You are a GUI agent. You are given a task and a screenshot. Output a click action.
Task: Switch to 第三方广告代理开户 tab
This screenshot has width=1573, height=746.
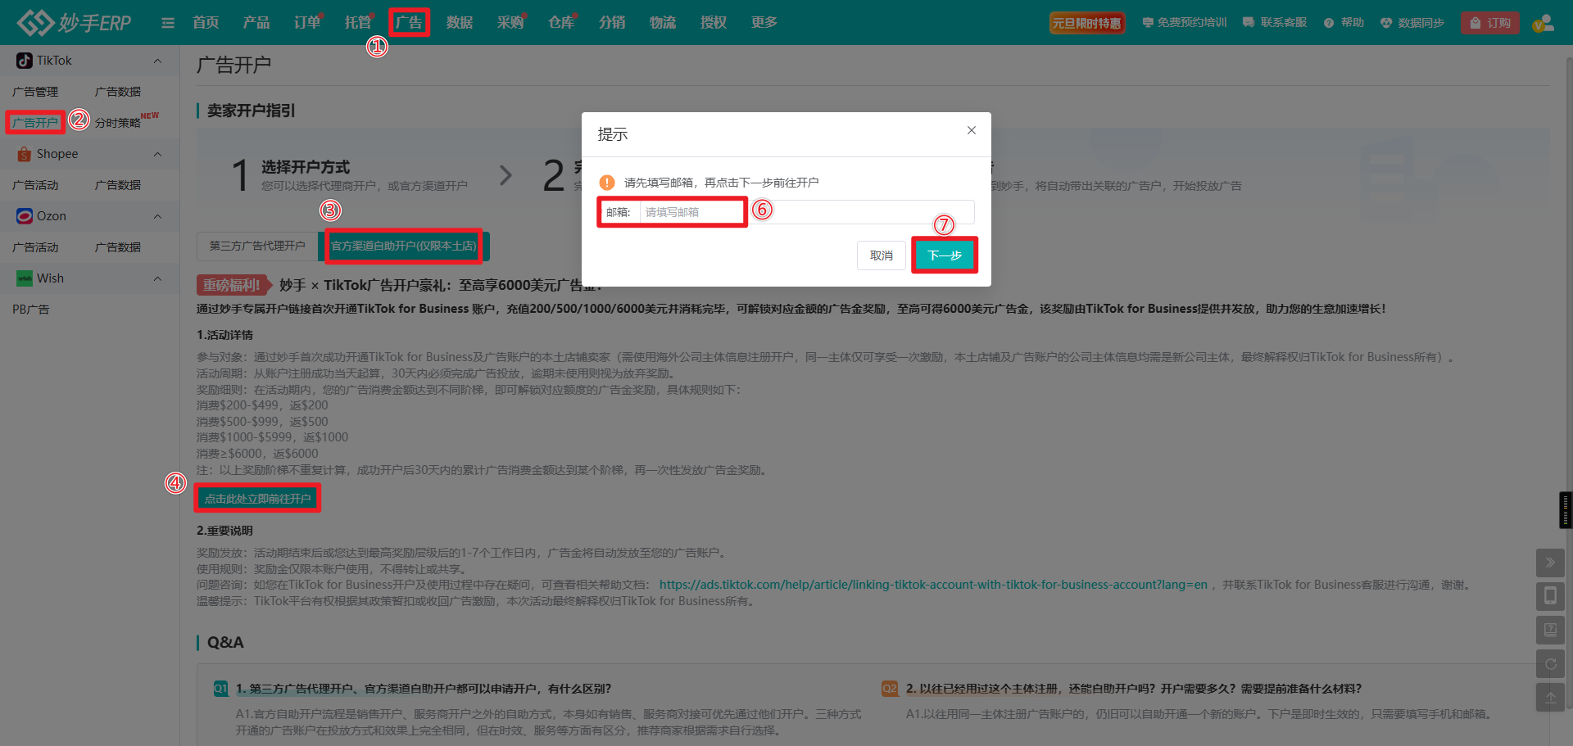tap(257, 246)
